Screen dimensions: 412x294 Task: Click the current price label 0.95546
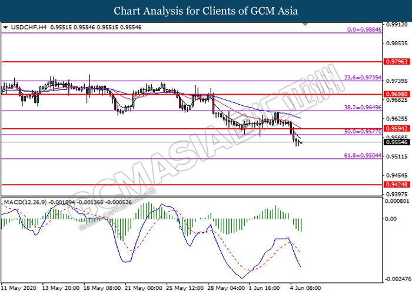(397, 142)
